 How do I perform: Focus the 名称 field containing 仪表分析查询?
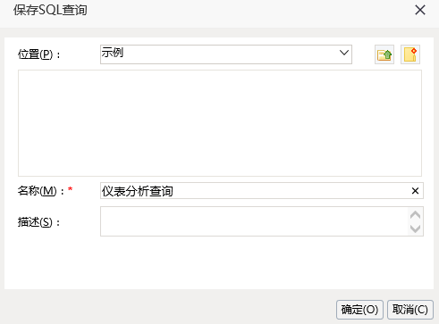(x=262, y=191)
